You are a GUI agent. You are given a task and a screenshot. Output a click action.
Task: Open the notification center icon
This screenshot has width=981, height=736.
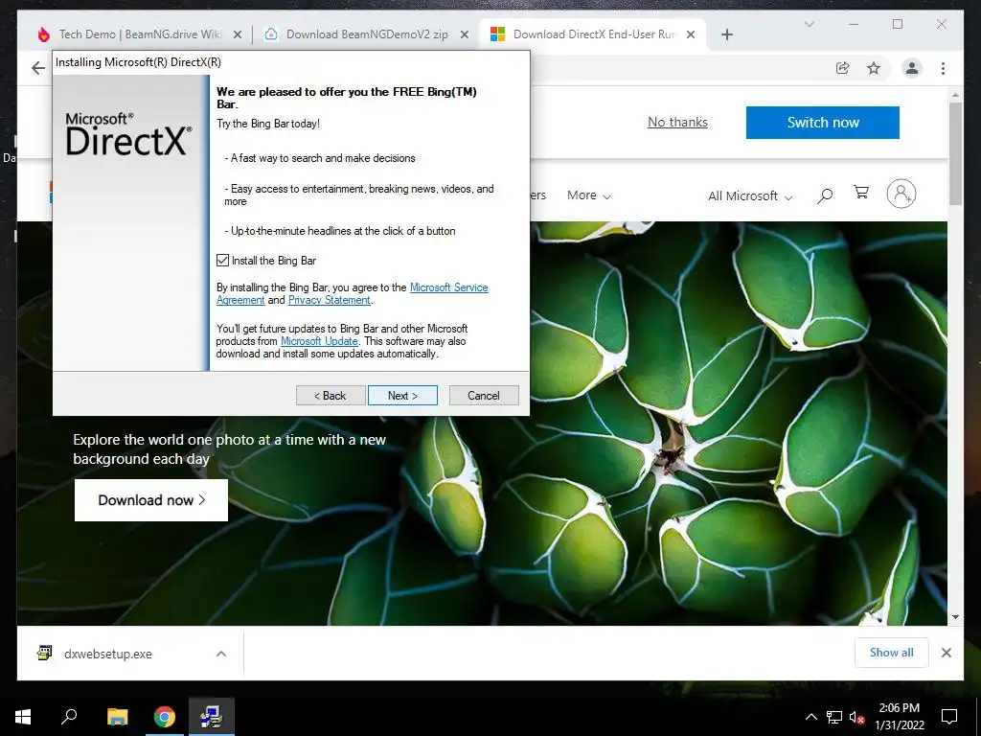coord(949,717)
